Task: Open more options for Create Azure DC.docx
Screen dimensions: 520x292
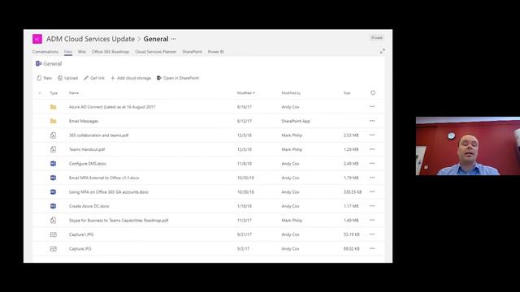Action: pos(372,206)
